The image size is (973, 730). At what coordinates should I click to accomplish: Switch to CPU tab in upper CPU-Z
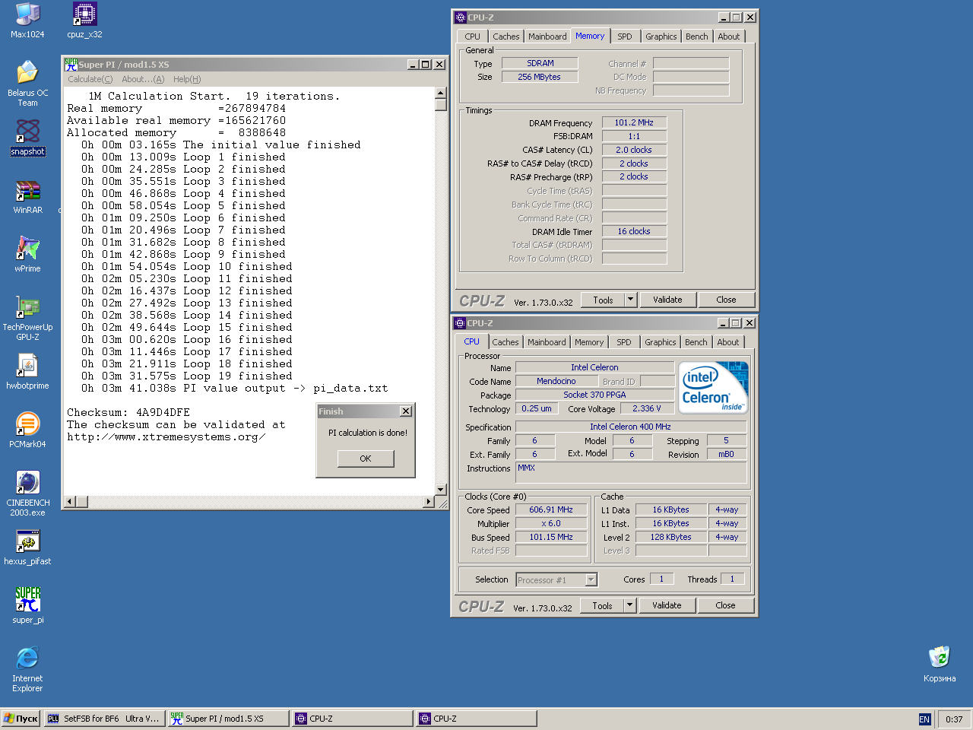coord(472,36)
